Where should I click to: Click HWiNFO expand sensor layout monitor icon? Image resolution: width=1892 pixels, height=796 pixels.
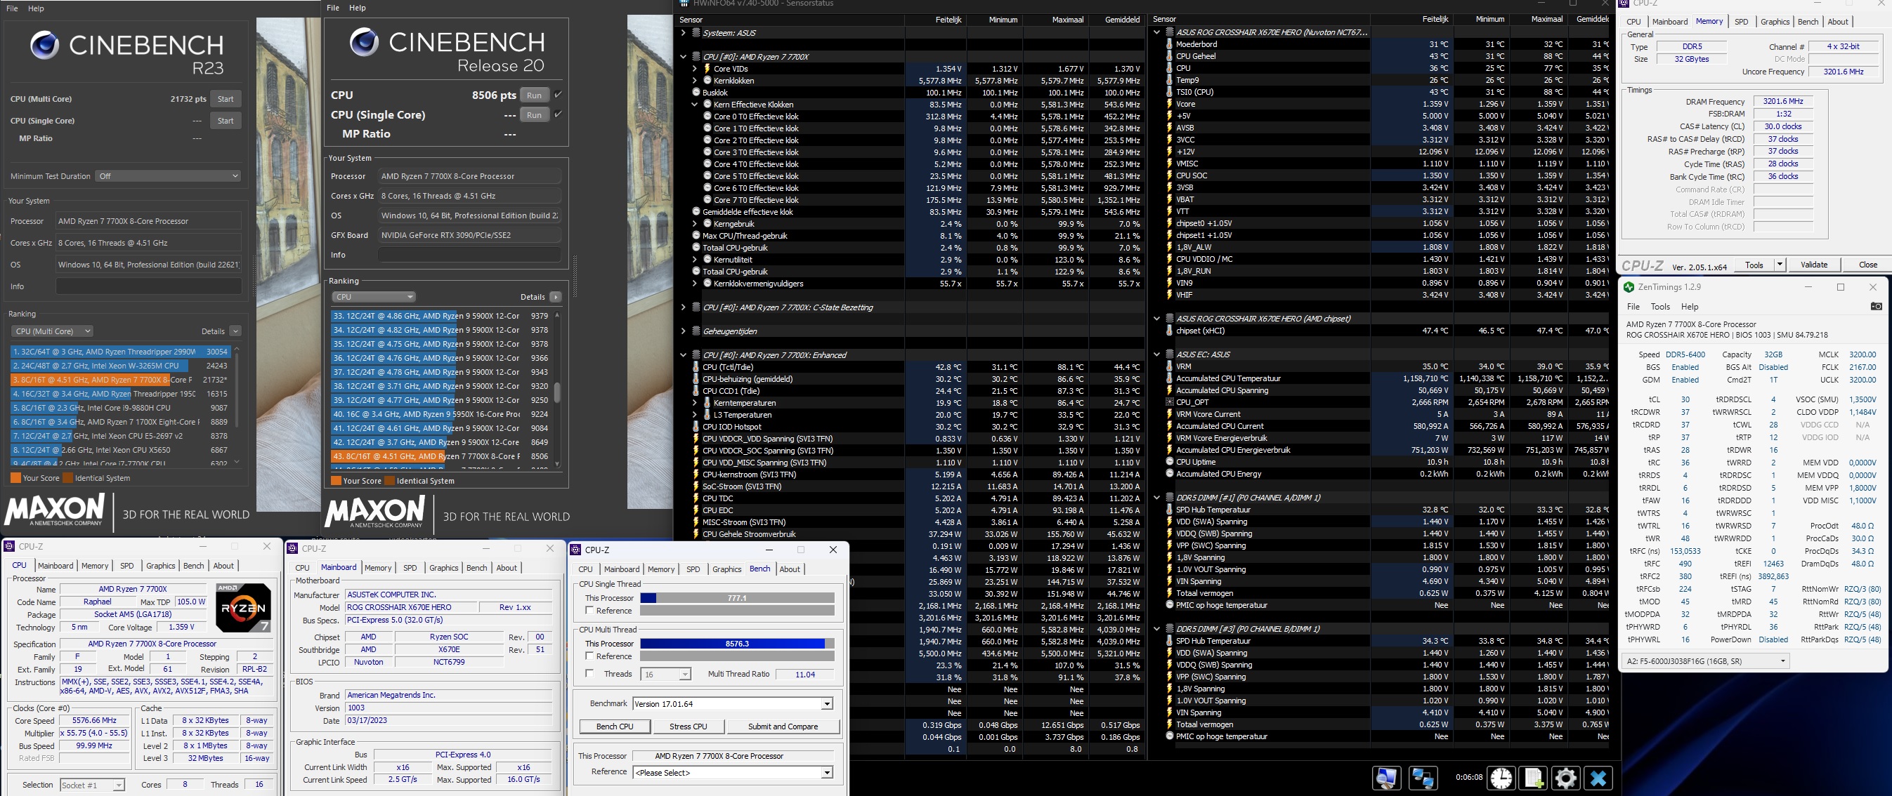(x=1387, y=778)
